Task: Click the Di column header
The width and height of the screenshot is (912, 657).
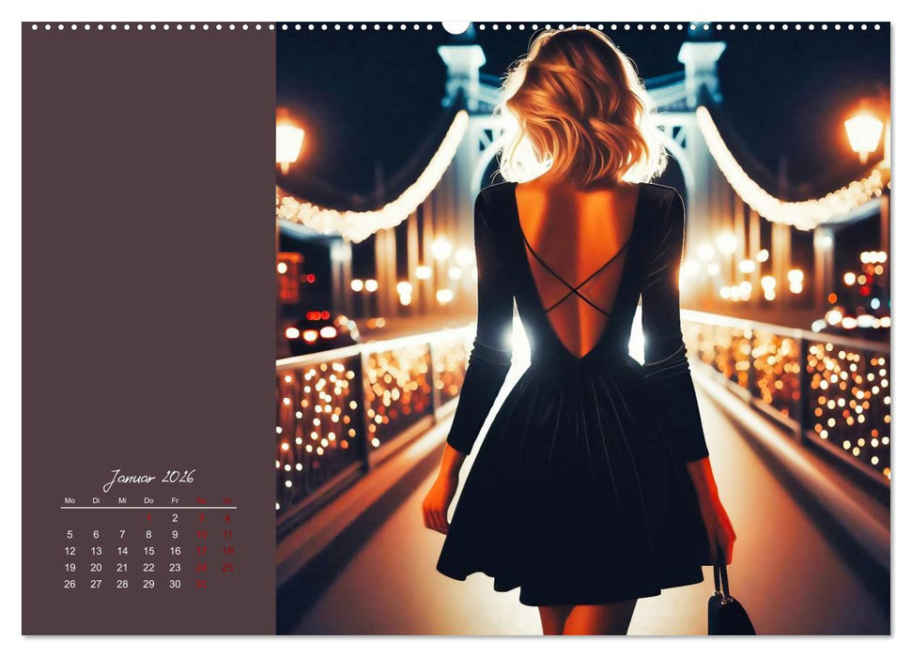Action: coord(96,499)
